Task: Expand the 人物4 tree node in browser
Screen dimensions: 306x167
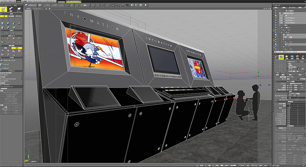Action: click(x=280, y=26)
